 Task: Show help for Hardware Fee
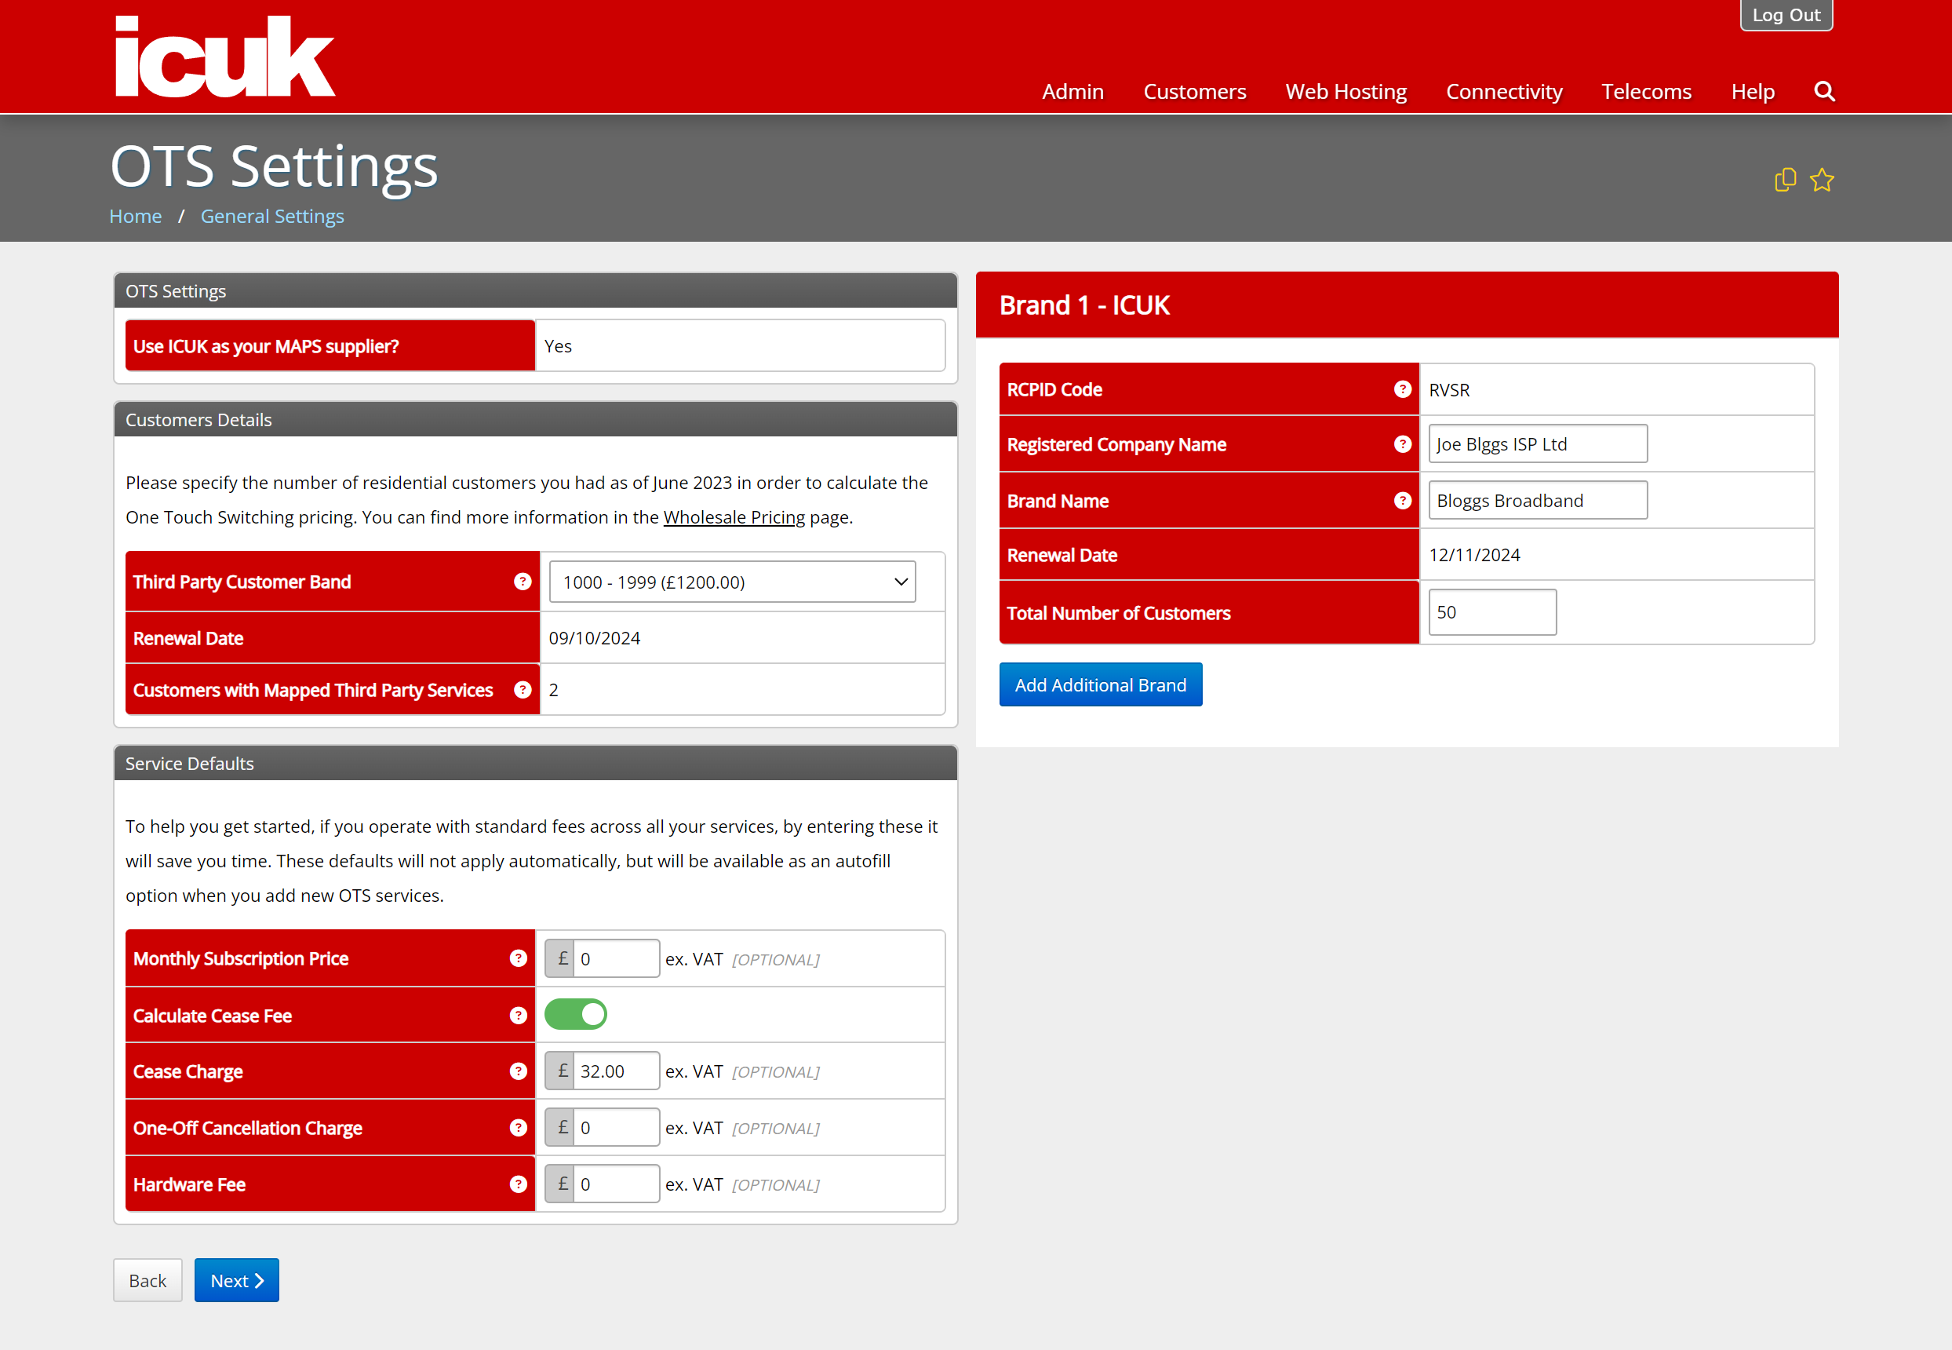tap(519, 1184)
